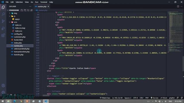The height and width of the screenshot is (103, 184).
Task: Open config.php file
Action: click(x=18, y=34)
